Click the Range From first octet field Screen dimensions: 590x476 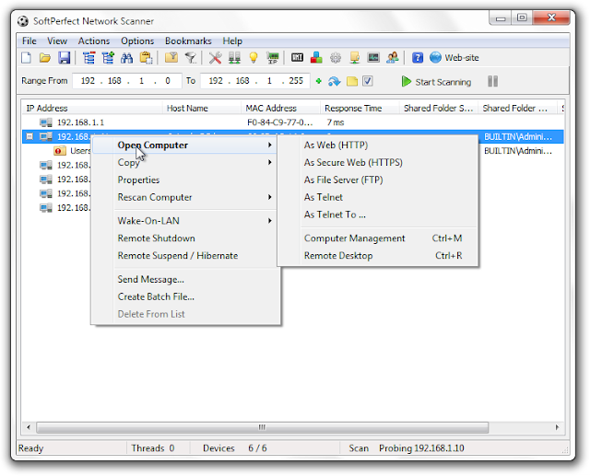tap(88, 81)
